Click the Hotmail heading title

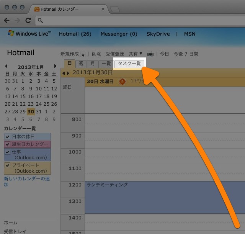point(21,52)
